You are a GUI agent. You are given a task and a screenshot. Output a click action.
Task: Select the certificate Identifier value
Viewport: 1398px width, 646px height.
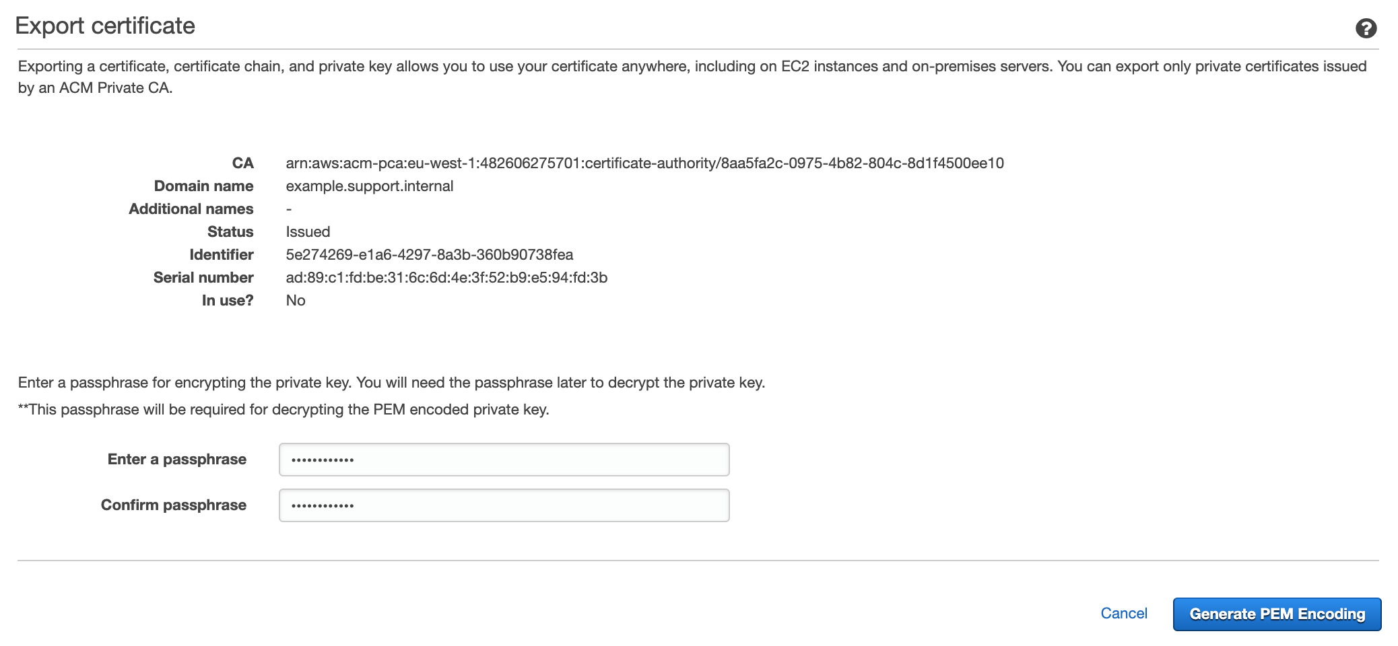[428, 254]
